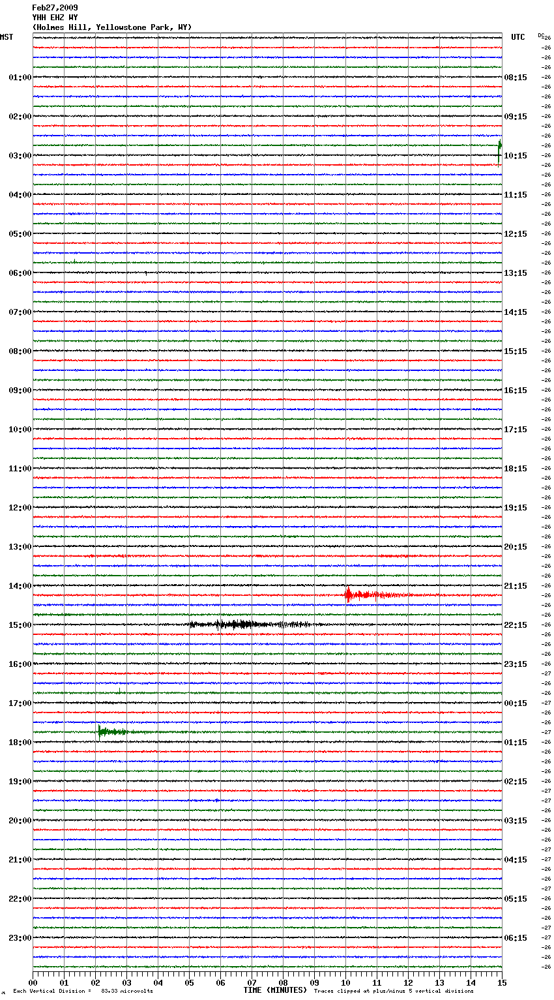This screenshot has height=1000, width=554.
Task: Click the 20:00 MST time label
Action: point(20,821)
